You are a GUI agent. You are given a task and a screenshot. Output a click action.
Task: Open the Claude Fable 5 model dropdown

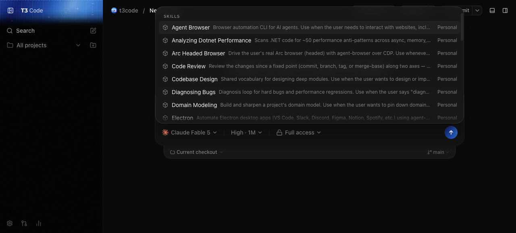[x=189, y=132]
